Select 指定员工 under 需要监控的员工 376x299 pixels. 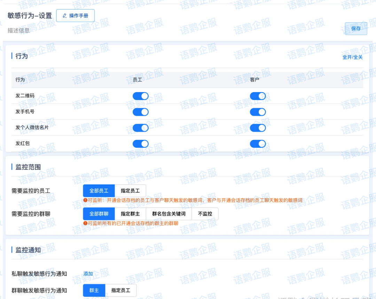point(130,191)
